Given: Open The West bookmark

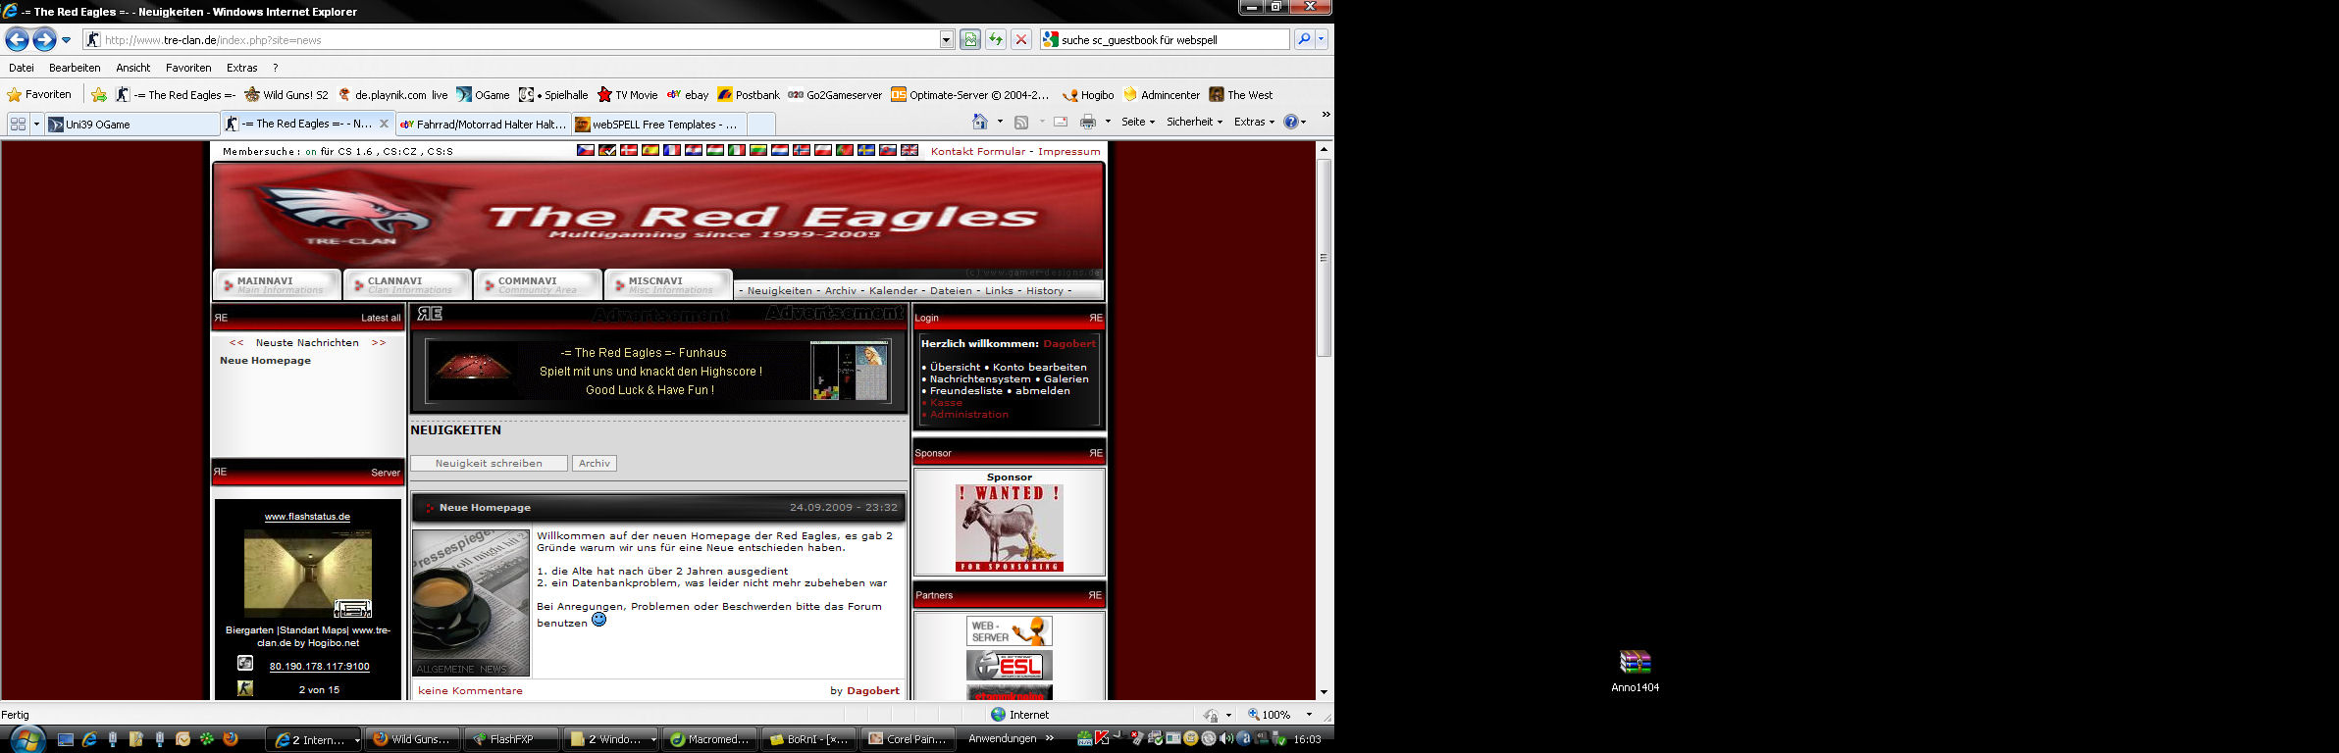Looking at the screenshot, I should pos(1241,95).
